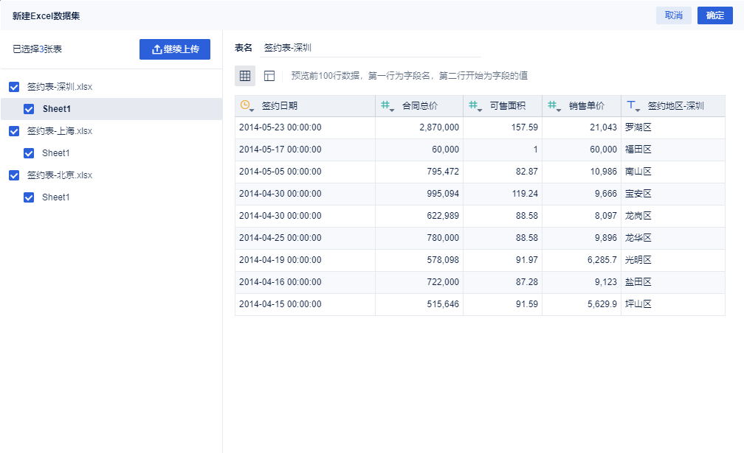The width and height of the screenshot is (744, 453).
Task: Switch to field structure view icon
Action: [x=269, y=75]
